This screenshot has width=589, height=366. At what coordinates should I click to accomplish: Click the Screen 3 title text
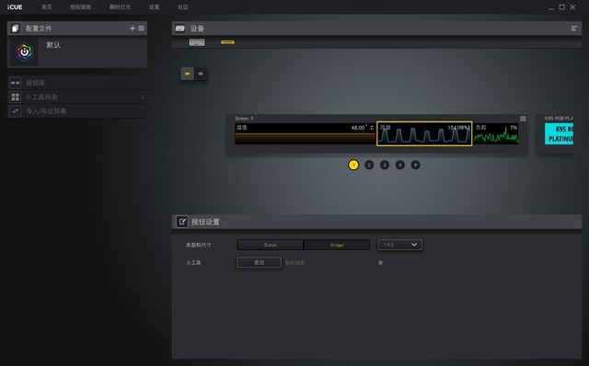(x=244, y=119)
